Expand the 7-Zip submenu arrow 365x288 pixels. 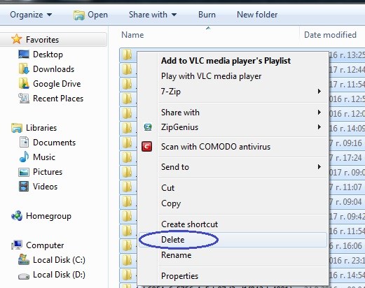[x=319, y=92]
